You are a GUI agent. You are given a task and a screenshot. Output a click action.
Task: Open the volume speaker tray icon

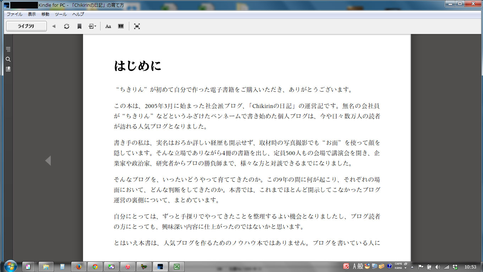(x=438, y=267)
